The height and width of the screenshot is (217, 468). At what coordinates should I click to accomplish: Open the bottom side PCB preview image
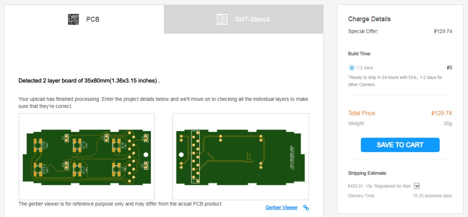pyautogui.click(x=241, y=157)
